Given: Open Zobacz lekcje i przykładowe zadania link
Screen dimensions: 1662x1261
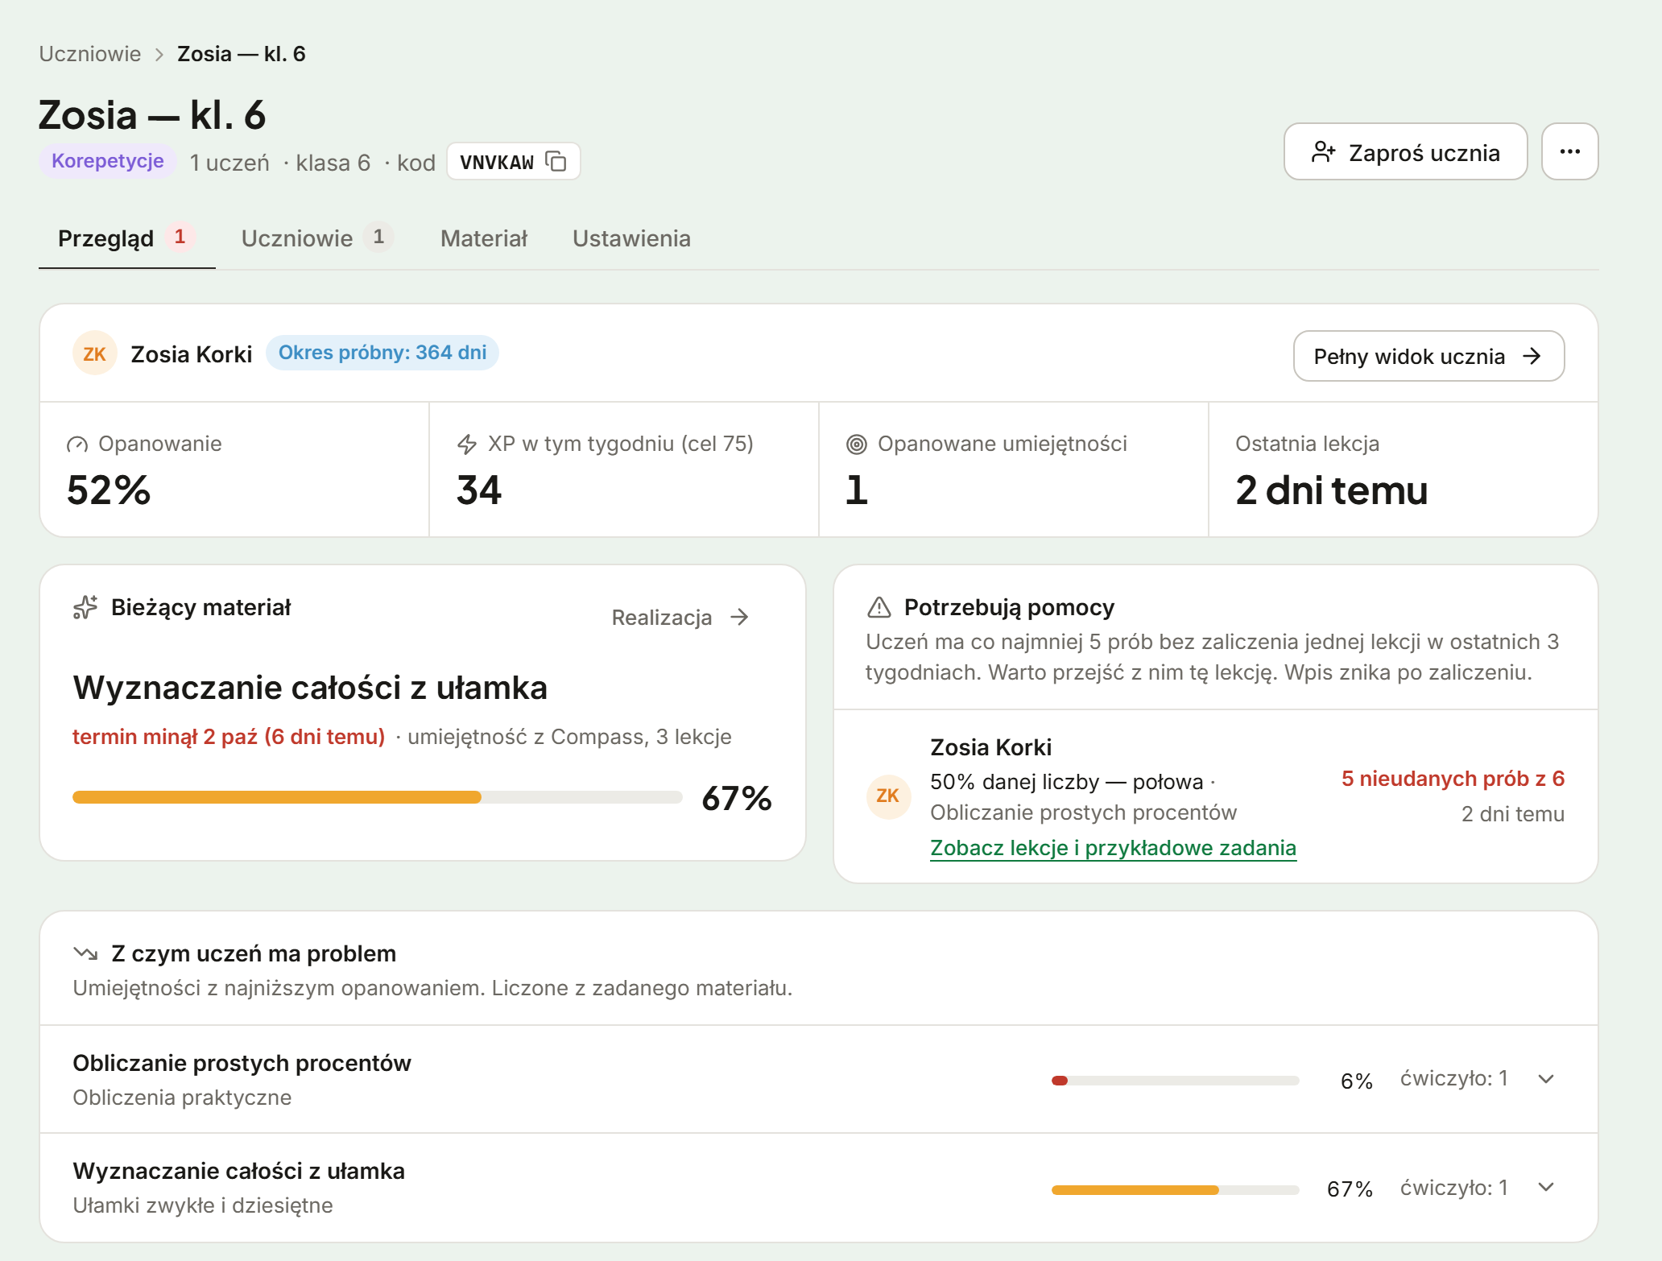Looking at the screenshot, I should click(1113, 848).
